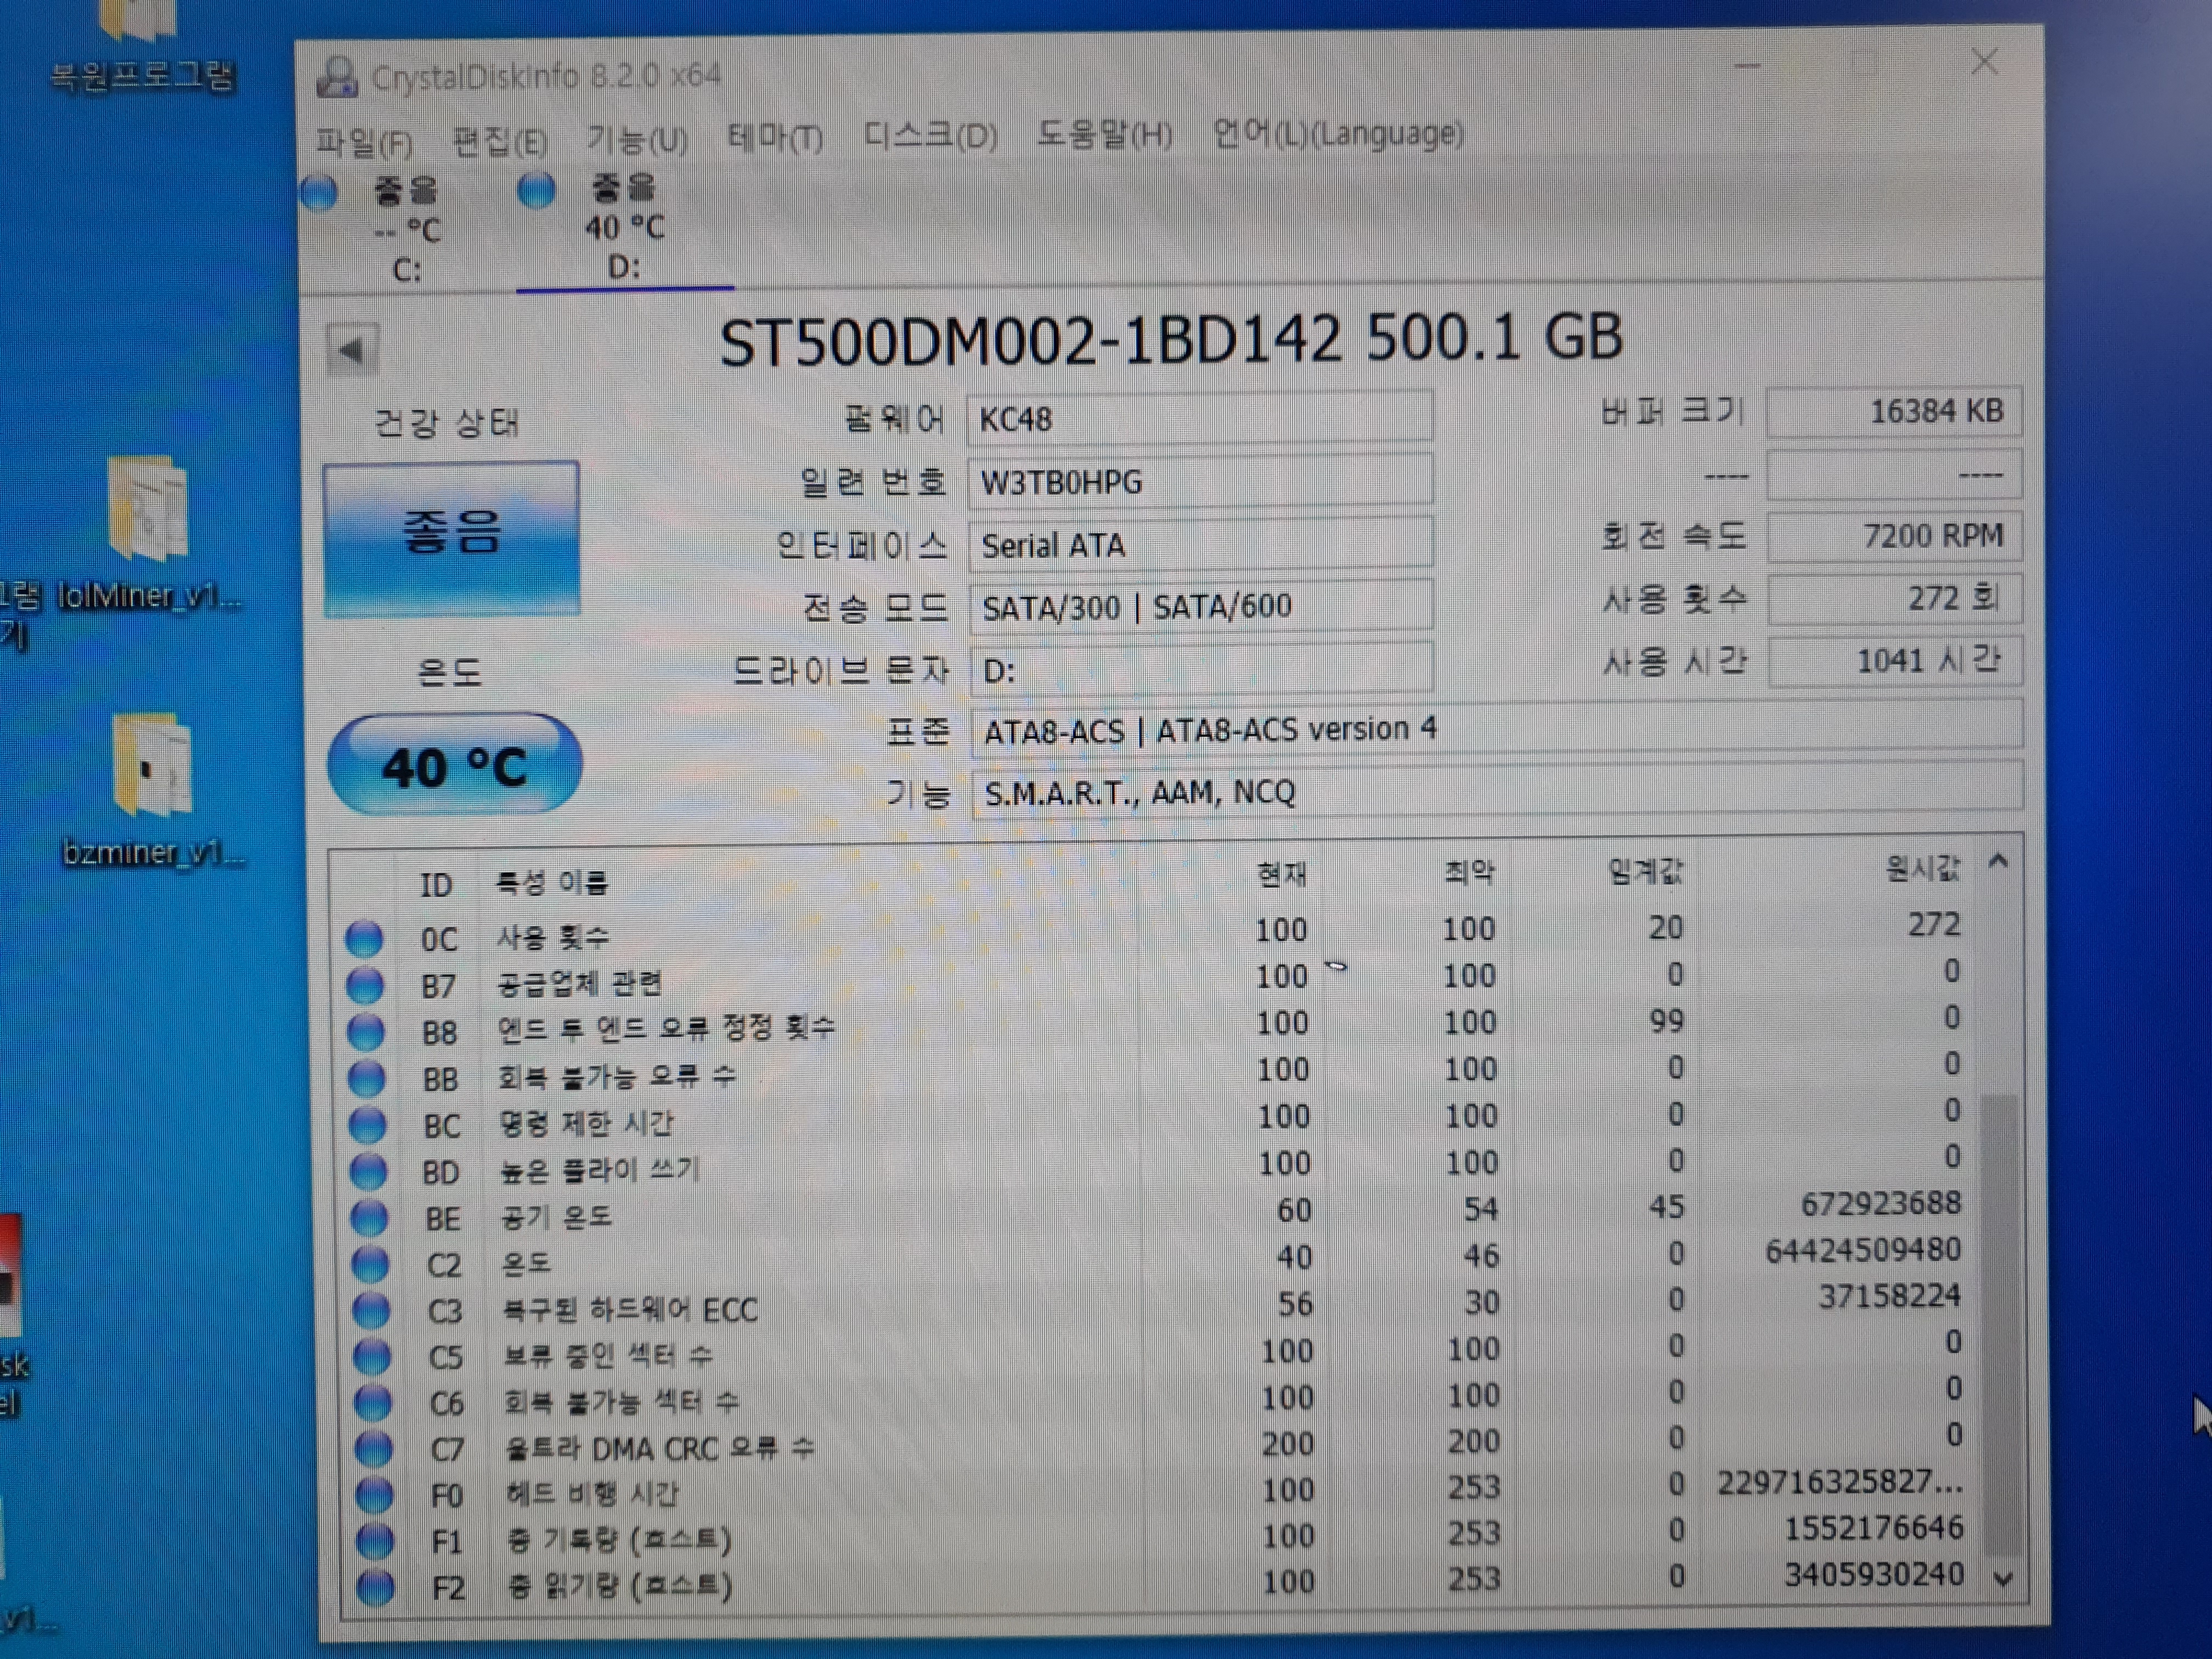Click the power on count 272 회
This screenshot has width=2212, height=1659.
[1895, 598]
